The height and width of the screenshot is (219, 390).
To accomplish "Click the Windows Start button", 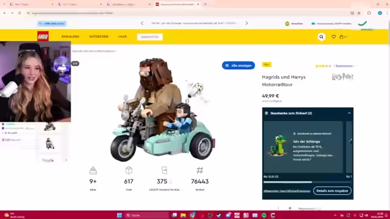I will (x=119, y=215).
